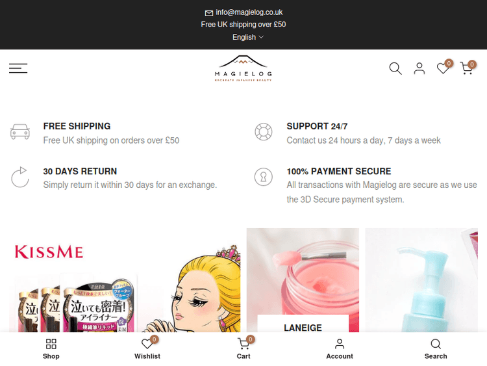Click the Support 24/7 lifebuoy icon
Screen dimensions: 487x366
(264, 132)
